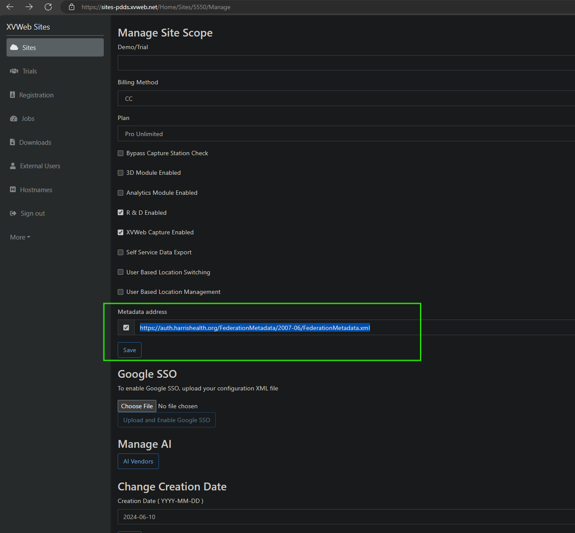The image size is (575, 533).
Task: Click the Creation Date input field
Action: coord(346,516)
